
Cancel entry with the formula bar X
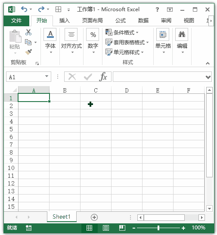click(x=72, y=77)
